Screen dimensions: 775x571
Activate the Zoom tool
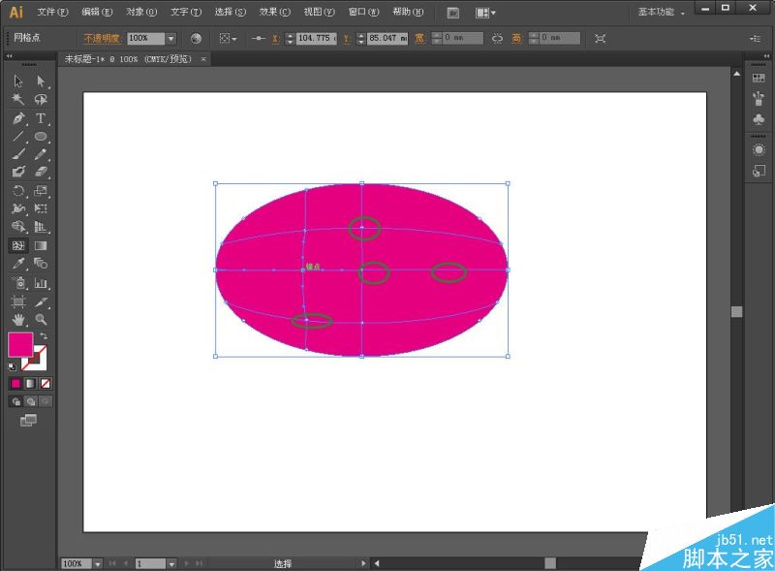click(41, 320)
